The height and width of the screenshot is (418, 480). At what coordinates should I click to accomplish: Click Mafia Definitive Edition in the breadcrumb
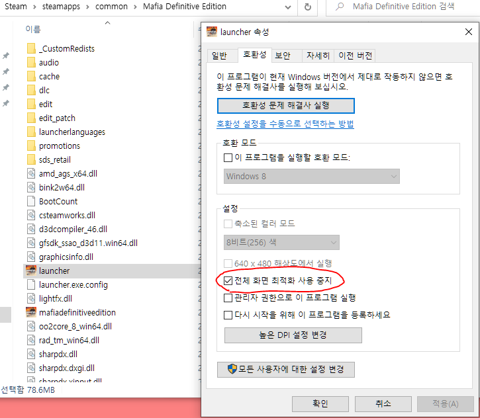(x=185, y=7)
